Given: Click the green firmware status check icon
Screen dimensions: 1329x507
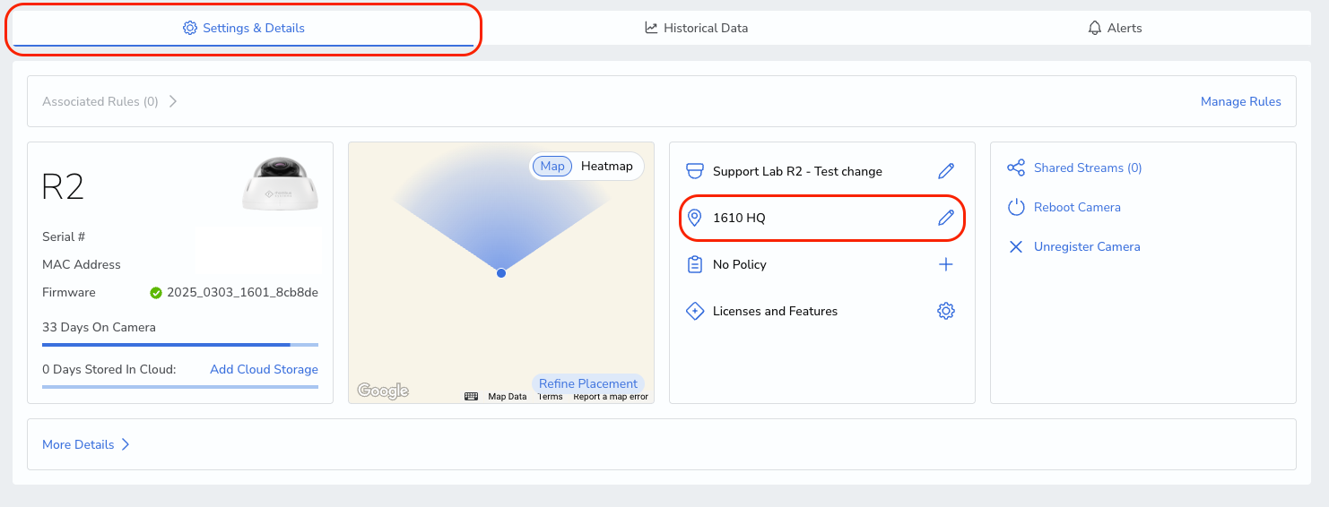Looking at the screenshot, I should tap(156, 293).
